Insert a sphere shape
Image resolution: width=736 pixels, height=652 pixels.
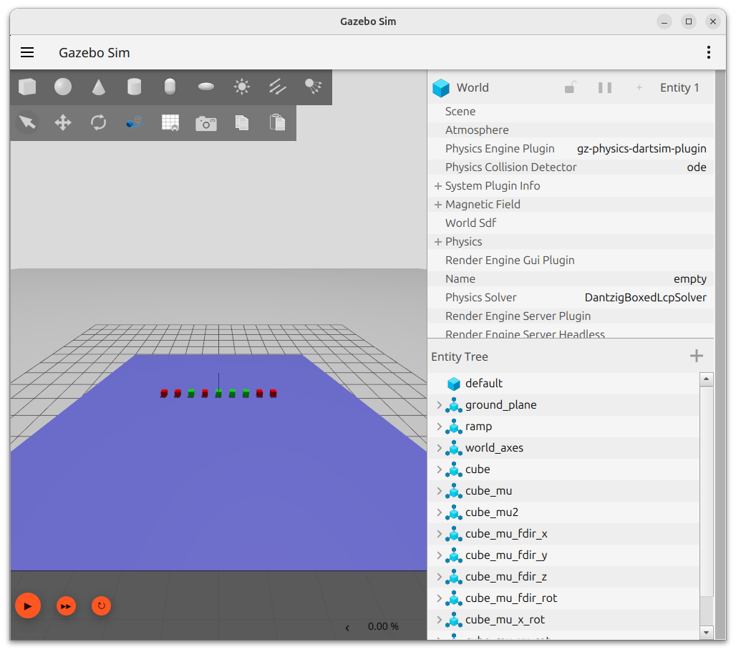63,87
